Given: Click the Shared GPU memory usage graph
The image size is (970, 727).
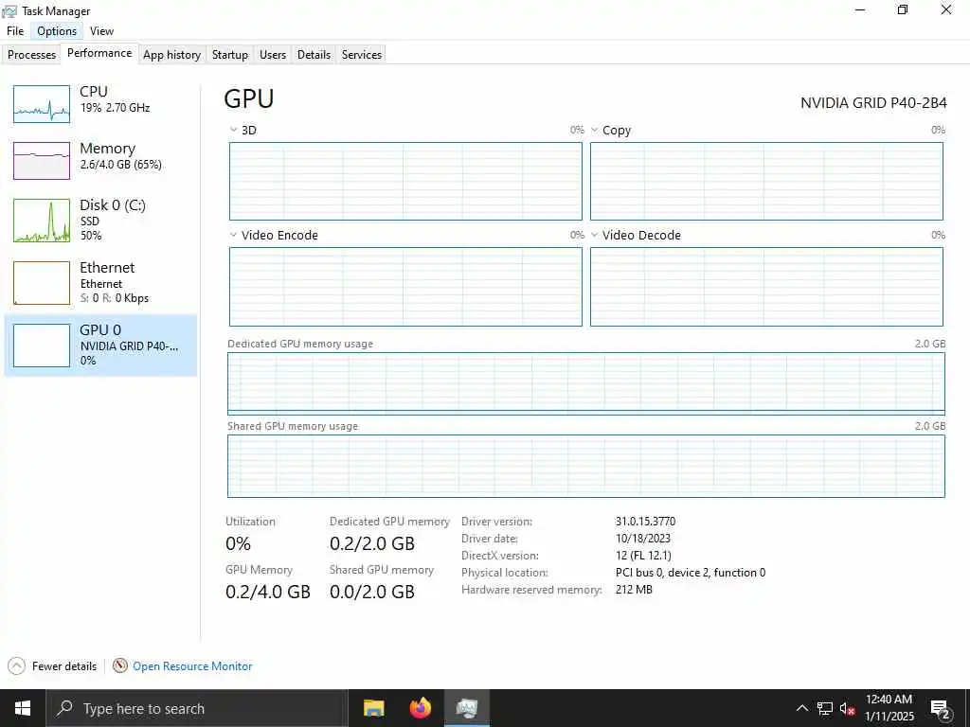Looking at the screenshot, I should tap(585, 466).
